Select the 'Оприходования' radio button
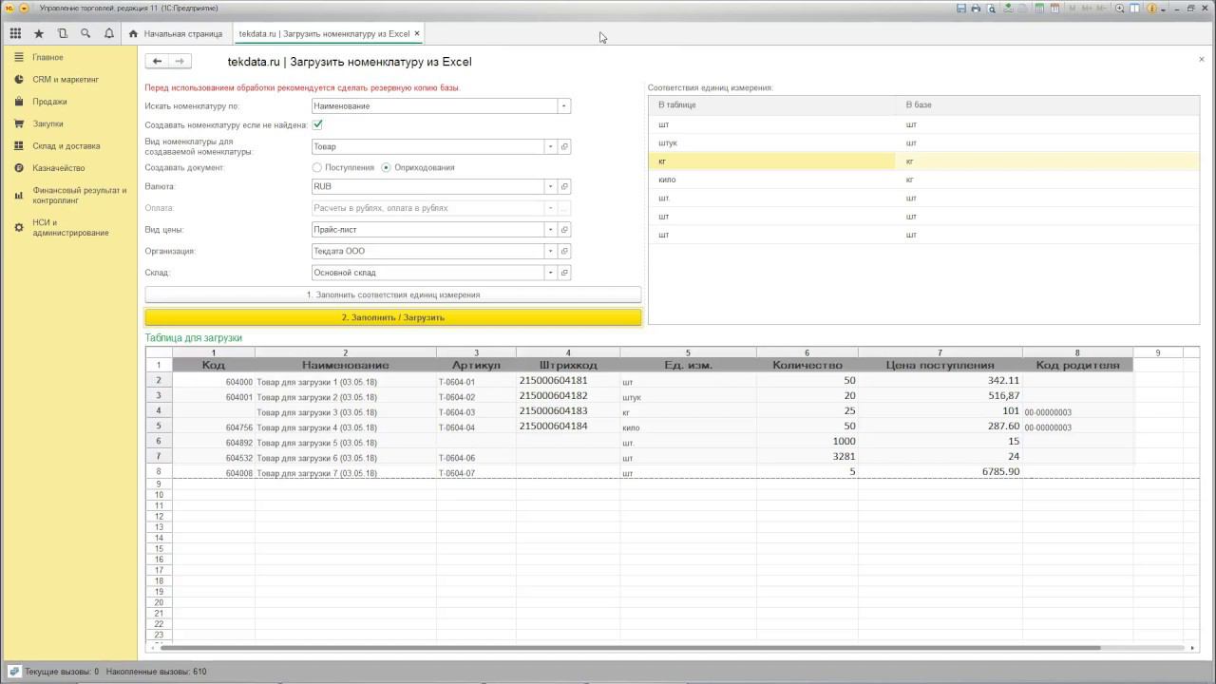 point(386,167)
